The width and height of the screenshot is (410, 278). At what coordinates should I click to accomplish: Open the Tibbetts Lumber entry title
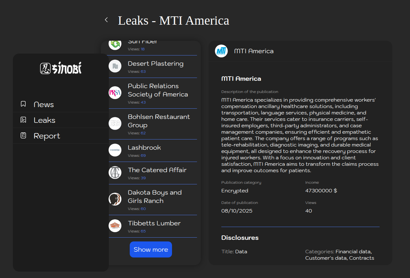tap(154, 223)
